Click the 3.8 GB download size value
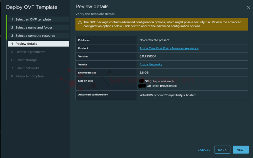Viewport: 253px width, 158px height. click(144, 73)
